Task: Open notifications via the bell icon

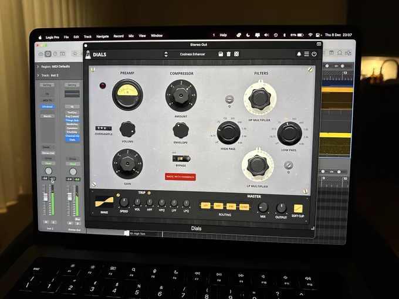Action: click(x=299, y=54)
